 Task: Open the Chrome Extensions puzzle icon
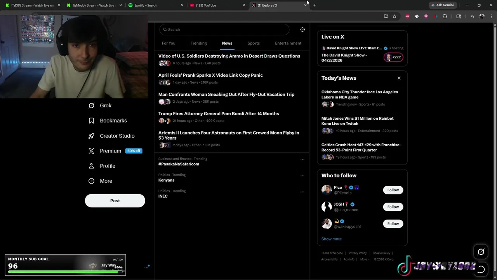pos(445,16)
